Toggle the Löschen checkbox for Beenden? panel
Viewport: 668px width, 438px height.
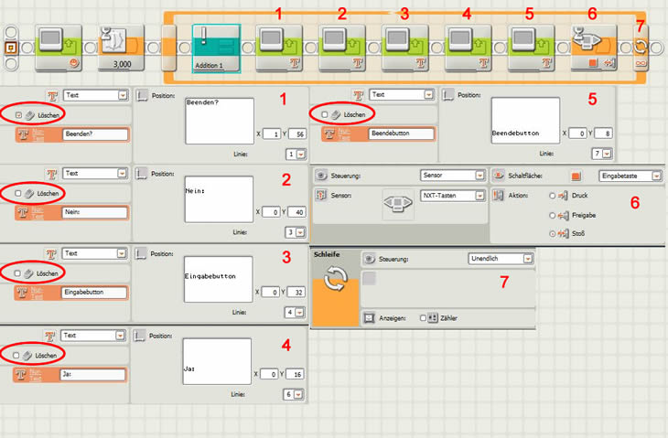tap(18, 114)
